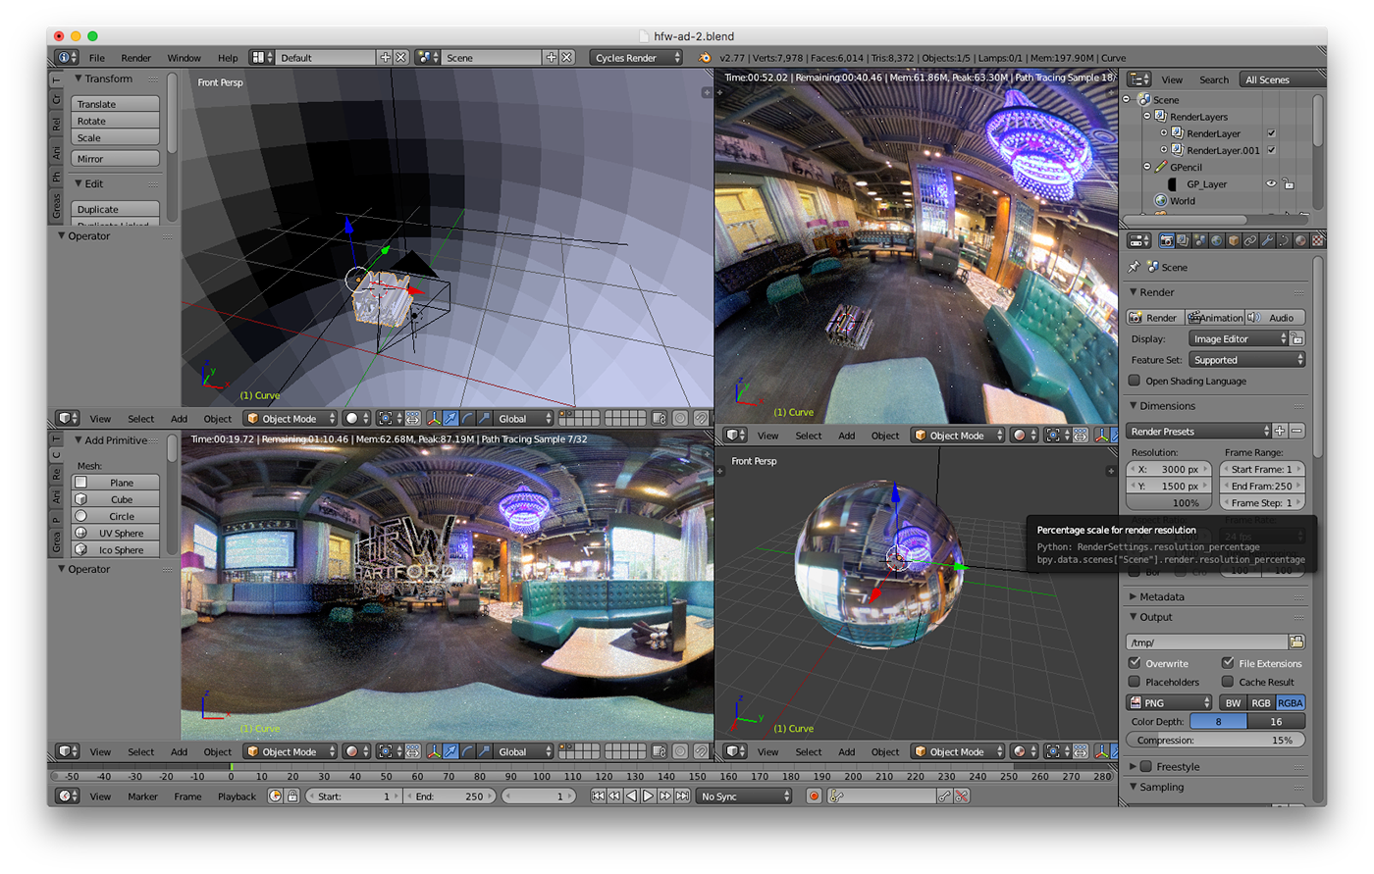
Task: Open Marker menu in timeline header
Action: tap(142, 797)
